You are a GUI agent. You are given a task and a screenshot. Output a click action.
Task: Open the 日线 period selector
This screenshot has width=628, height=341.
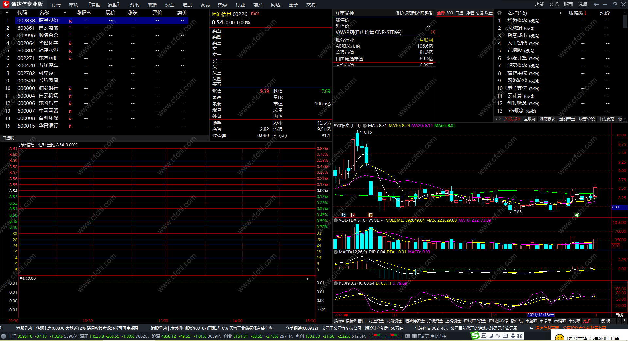(619, 315)
